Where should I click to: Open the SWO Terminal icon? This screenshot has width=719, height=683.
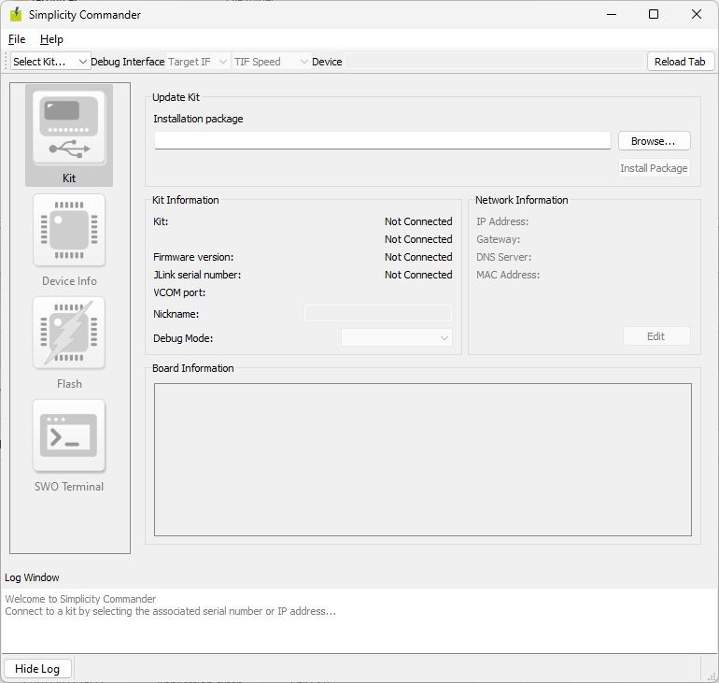point(69,435)
